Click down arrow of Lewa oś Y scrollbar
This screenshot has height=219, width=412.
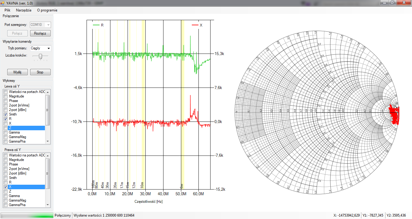(47, 141)
